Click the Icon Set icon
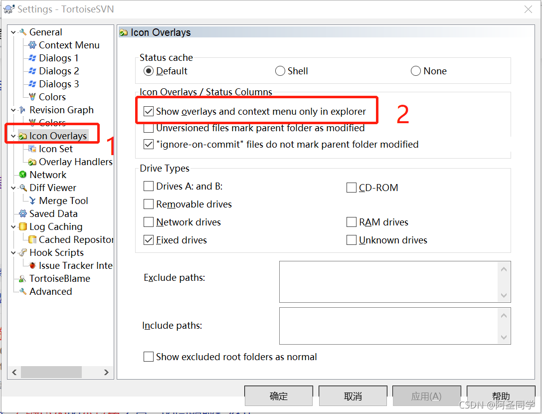 [32, 149]
